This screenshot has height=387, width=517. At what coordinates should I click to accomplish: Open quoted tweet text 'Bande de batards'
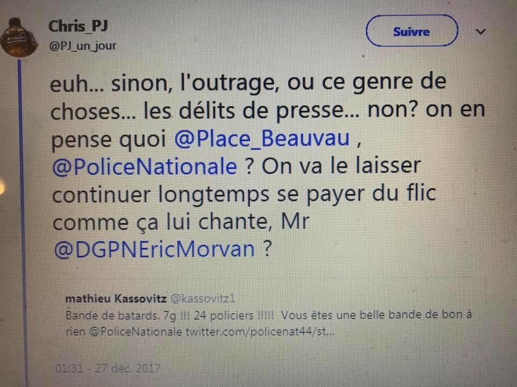click(x=111, y=316)
